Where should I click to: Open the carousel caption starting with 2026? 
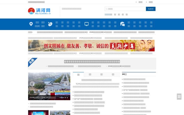coord(42,97)
